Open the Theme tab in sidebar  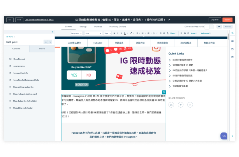tap(42, 49)
